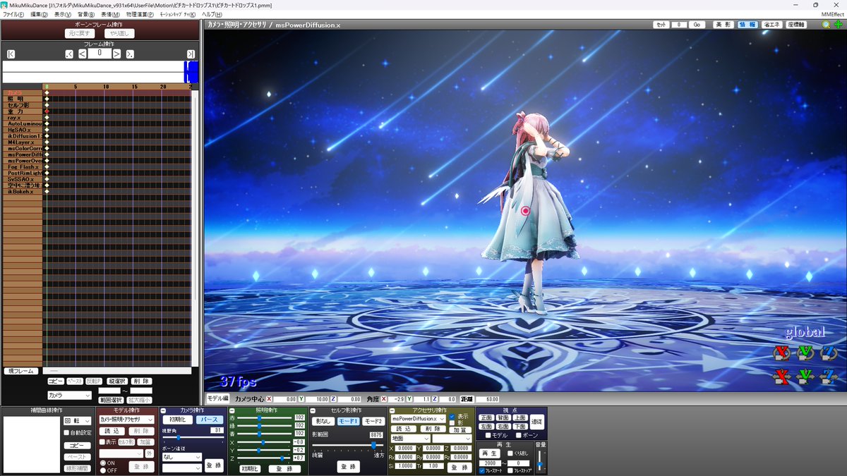Click the 範囲選択 button
Viewport: 847px width, 476px height.
(x=111, y=401)
